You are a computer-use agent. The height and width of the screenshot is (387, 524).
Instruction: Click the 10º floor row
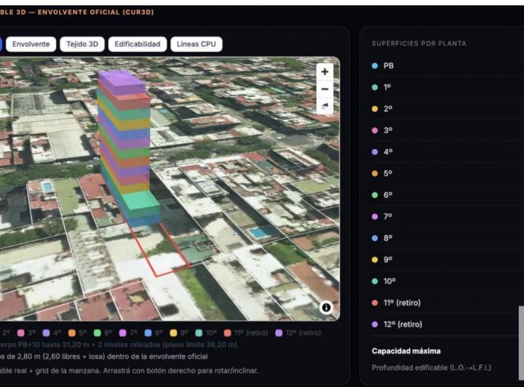pos(448,281)
